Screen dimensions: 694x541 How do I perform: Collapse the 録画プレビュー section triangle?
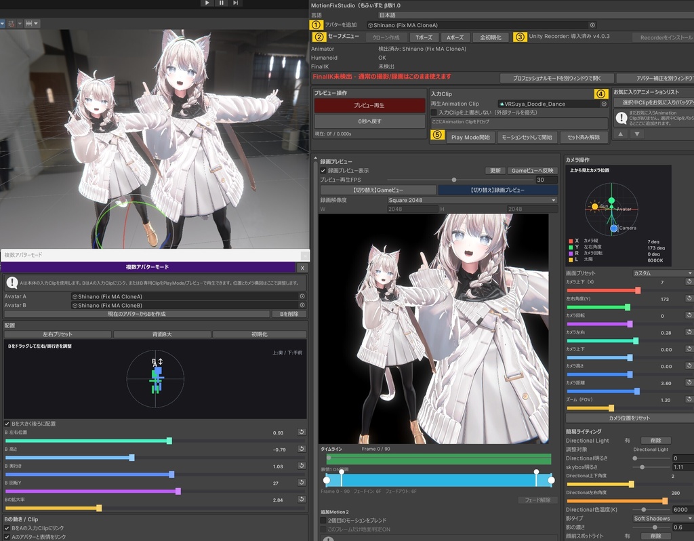pyautogui.click(x=316, y=157)
